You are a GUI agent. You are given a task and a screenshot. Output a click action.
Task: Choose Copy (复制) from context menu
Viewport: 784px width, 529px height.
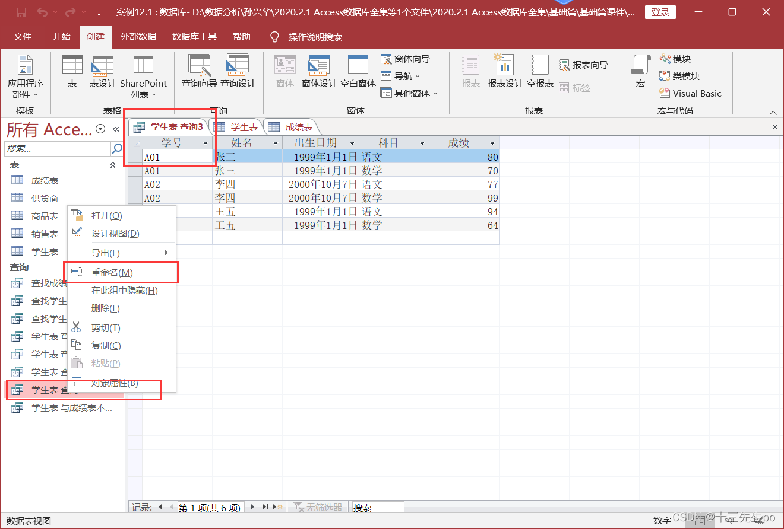[122, 346]
